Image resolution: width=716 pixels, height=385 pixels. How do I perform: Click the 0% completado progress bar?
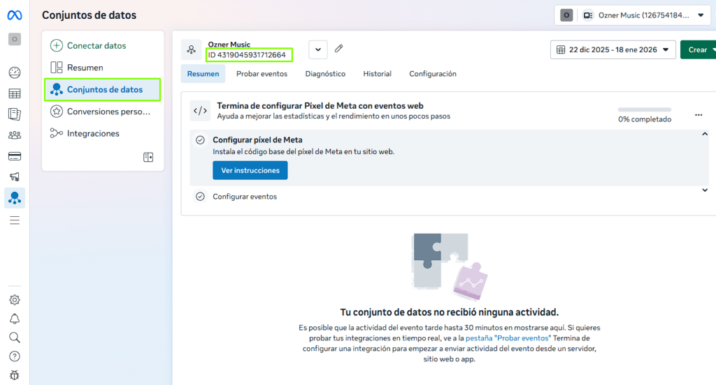644,110
